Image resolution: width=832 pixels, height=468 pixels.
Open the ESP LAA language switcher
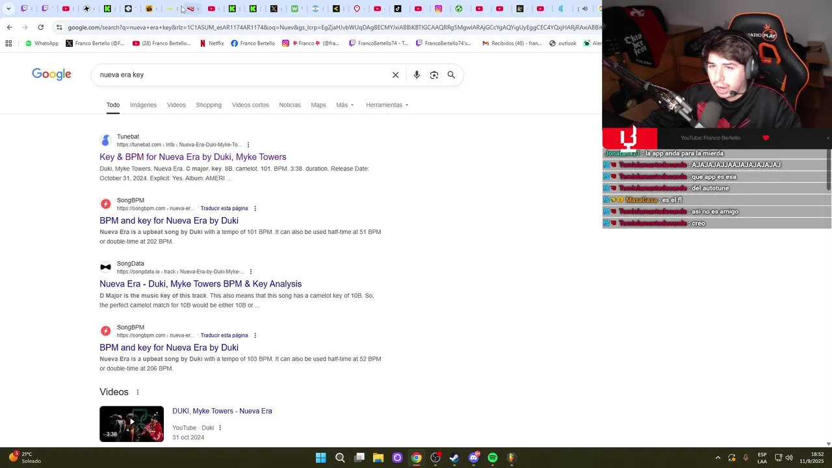pyautogui.click(x=762, y=458)
